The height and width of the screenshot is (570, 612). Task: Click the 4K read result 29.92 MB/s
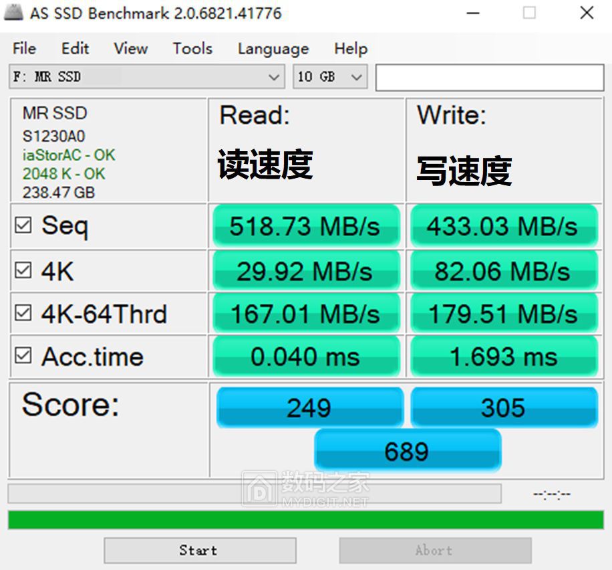pyautogui.click(x=307, y=271)
